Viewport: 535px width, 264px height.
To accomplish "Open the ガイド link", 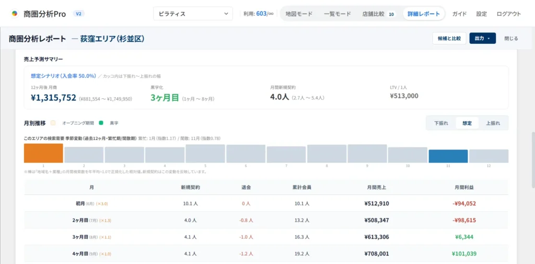I will [x=459, y=14].
